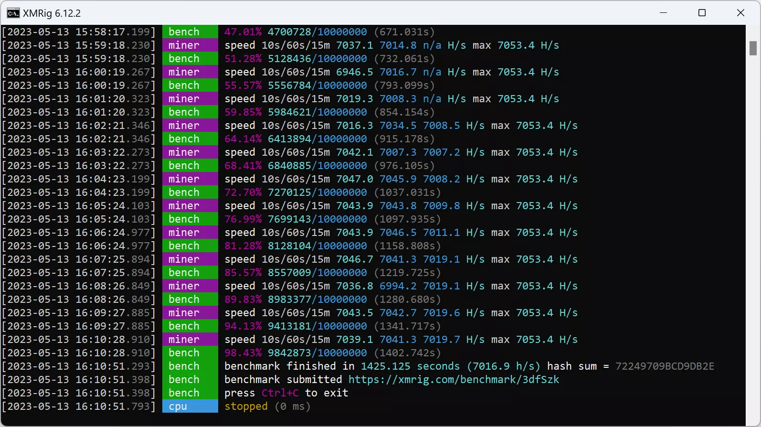Click 15m speed value '7008.5'

tap(442, 126)
